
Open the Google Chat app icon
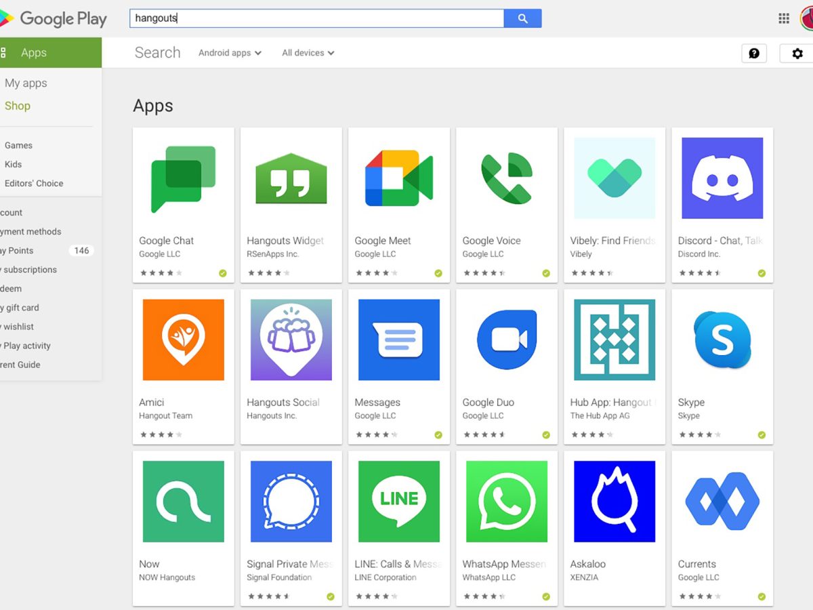point(183,178)
